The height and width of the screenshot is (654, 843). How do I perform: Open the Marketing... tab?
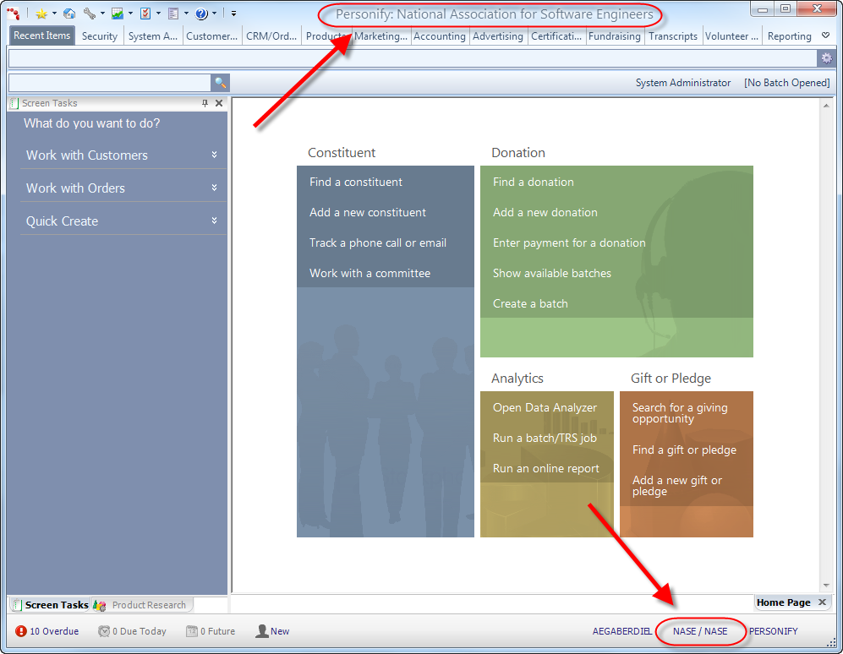(380, 36)
